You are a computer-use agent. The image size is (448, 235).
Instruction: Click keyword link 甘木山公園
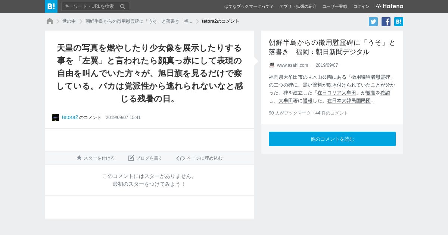tap(320, 77)
